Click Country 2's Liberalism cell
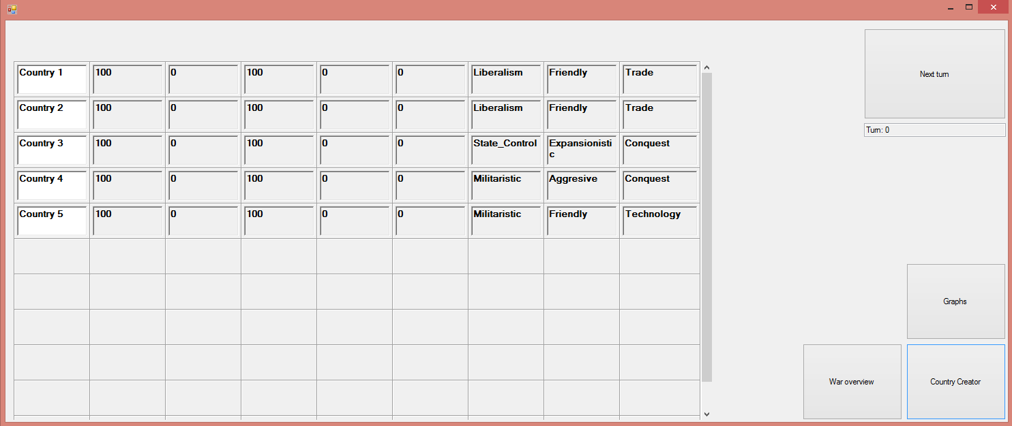1012x426 pixels. [506, 114]
